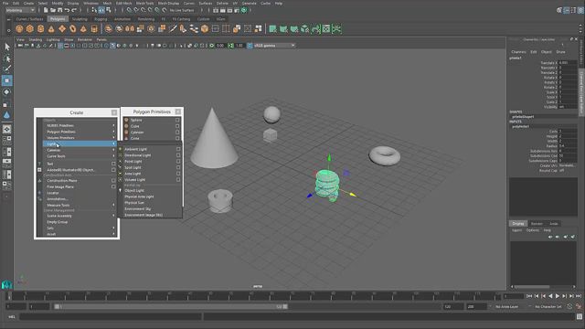Click the polygon cube shelf icon
This screenshot has height=329, width=585.
tap(30, 28)
